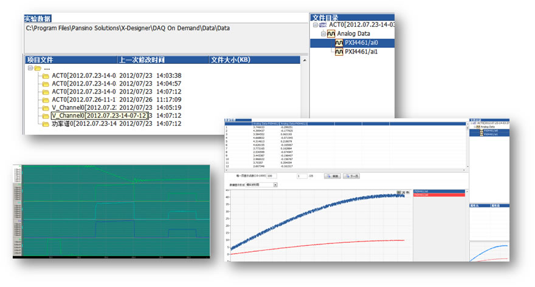Click folder icon of V_Channel0 modified 14:05:19
535x287 pixels.
(x=45, y=107)
